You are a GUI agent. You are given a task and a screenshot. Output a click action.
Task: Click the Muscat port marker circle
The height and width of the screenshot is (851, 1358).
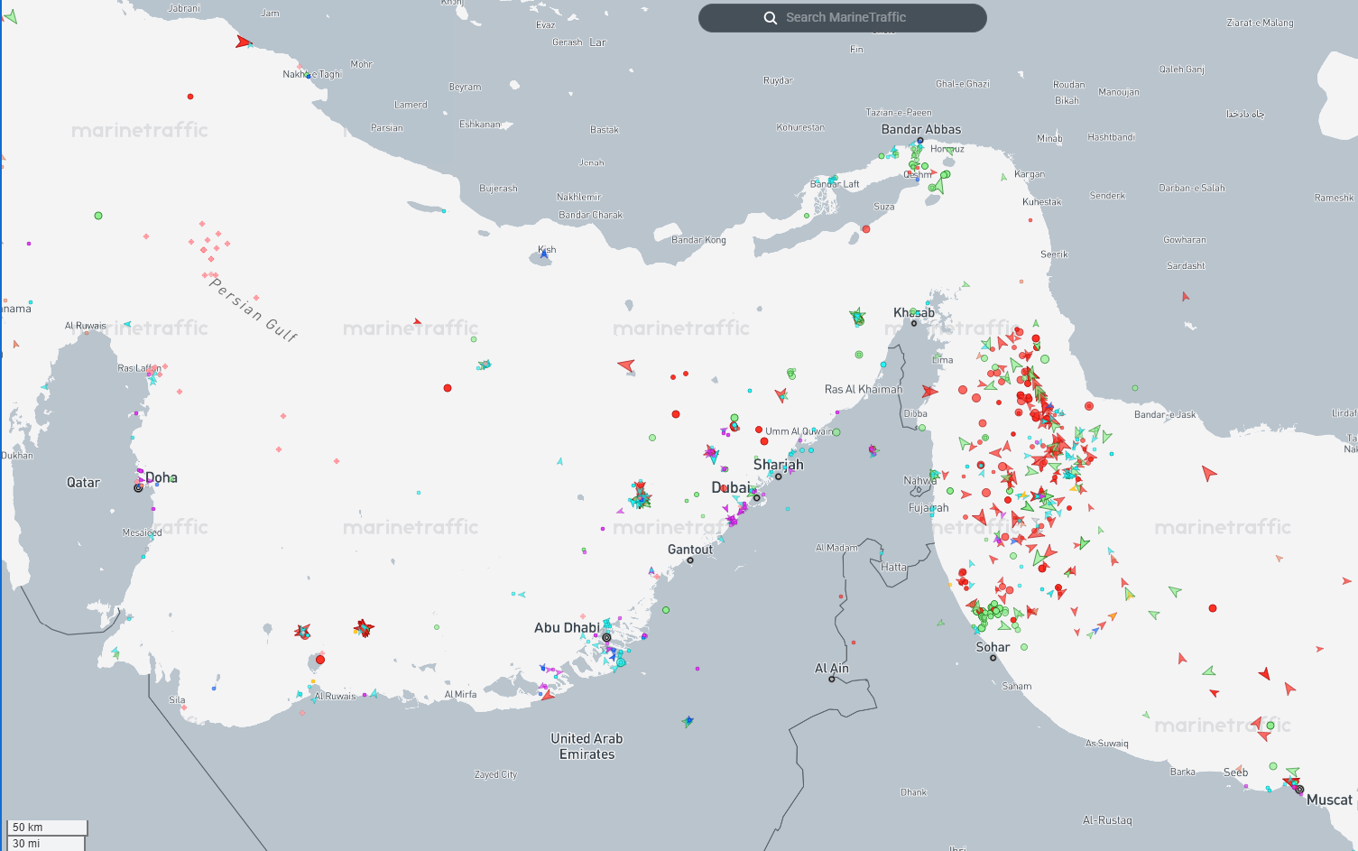(1299, 790)
